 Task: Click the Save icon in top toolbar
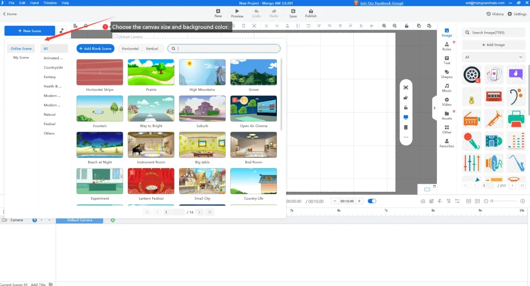tap(293, 11)
